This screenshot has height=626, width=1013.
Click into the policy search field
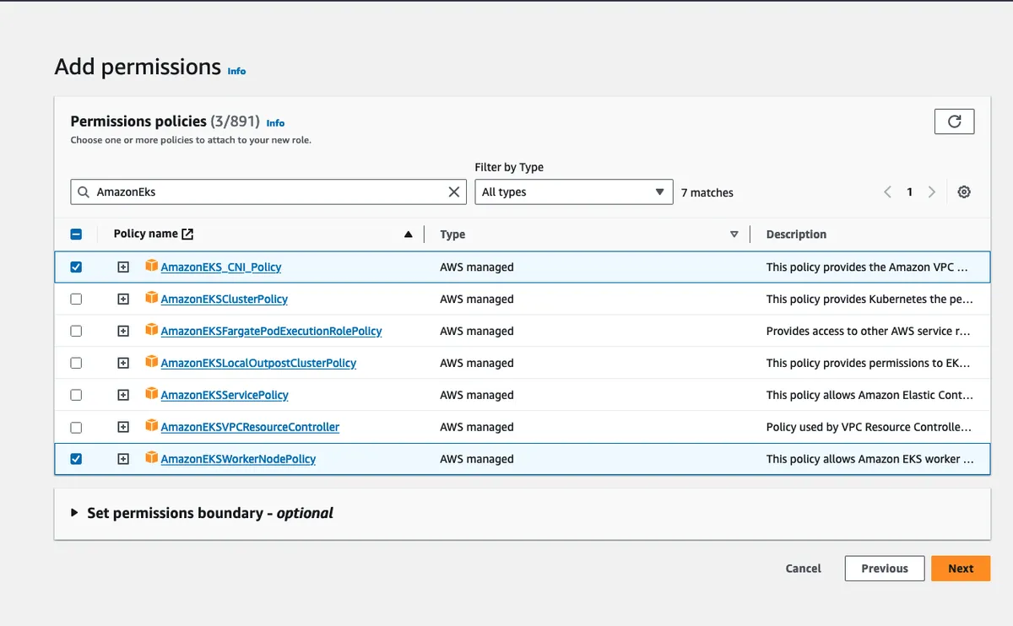tap(268, 192)
